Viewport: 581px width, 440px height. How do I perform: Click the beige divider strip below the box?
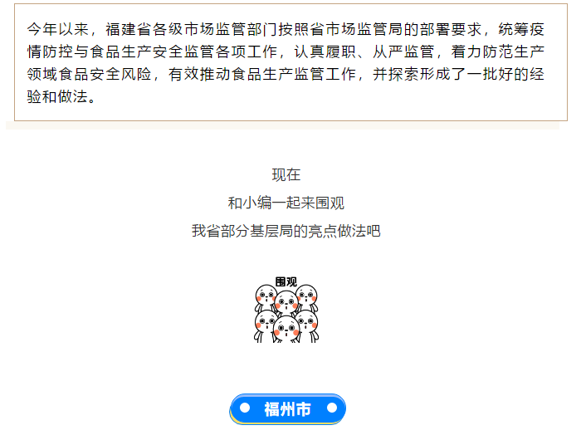click(282, 125)
